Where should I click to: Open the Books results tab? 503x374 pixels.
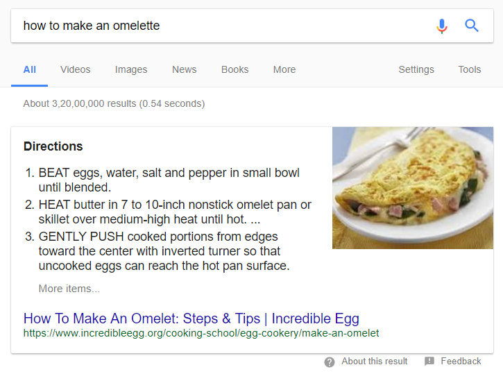tap(235, 69)
